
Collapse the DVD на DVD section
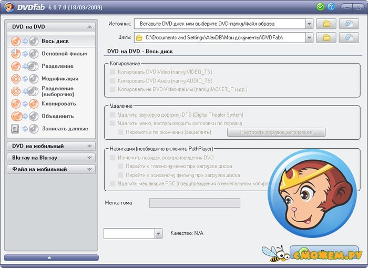pyautogui.click(x=51, y=27)
